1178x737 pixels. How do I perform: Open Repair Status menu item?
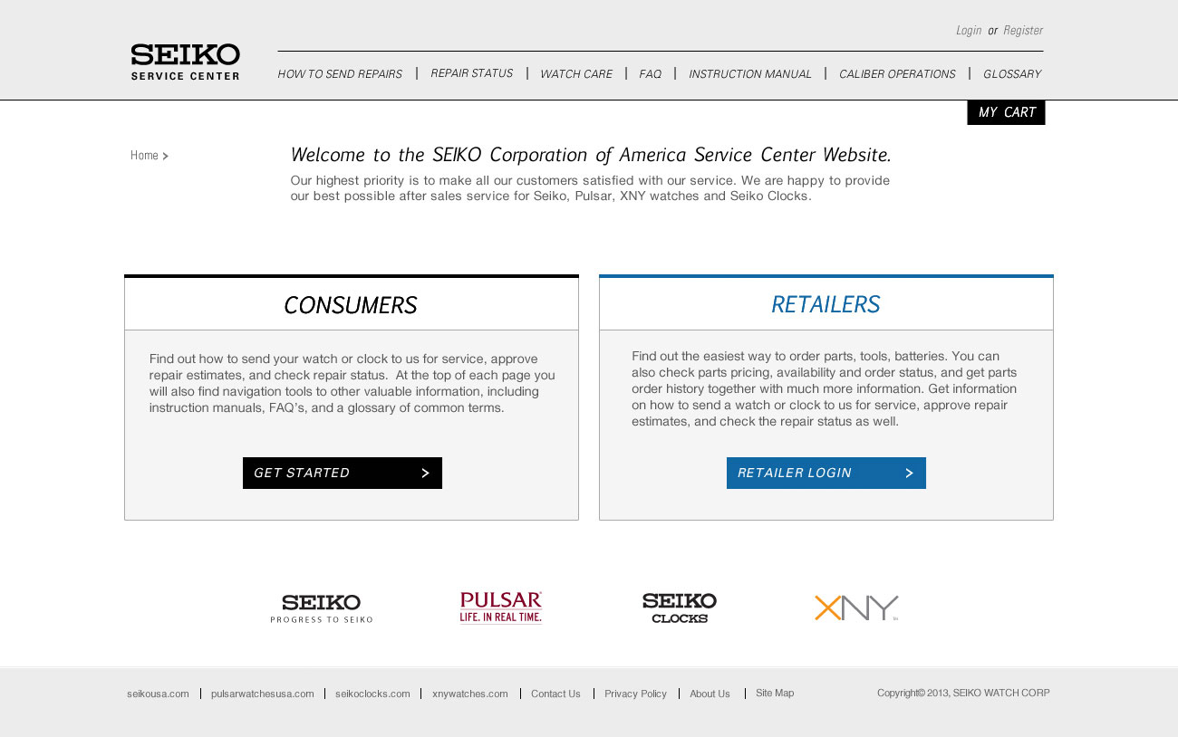[471, 73]
